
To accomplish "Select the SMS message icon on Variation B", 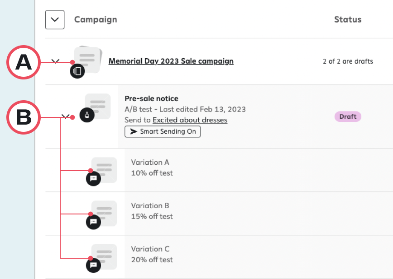I will [92, 222].
